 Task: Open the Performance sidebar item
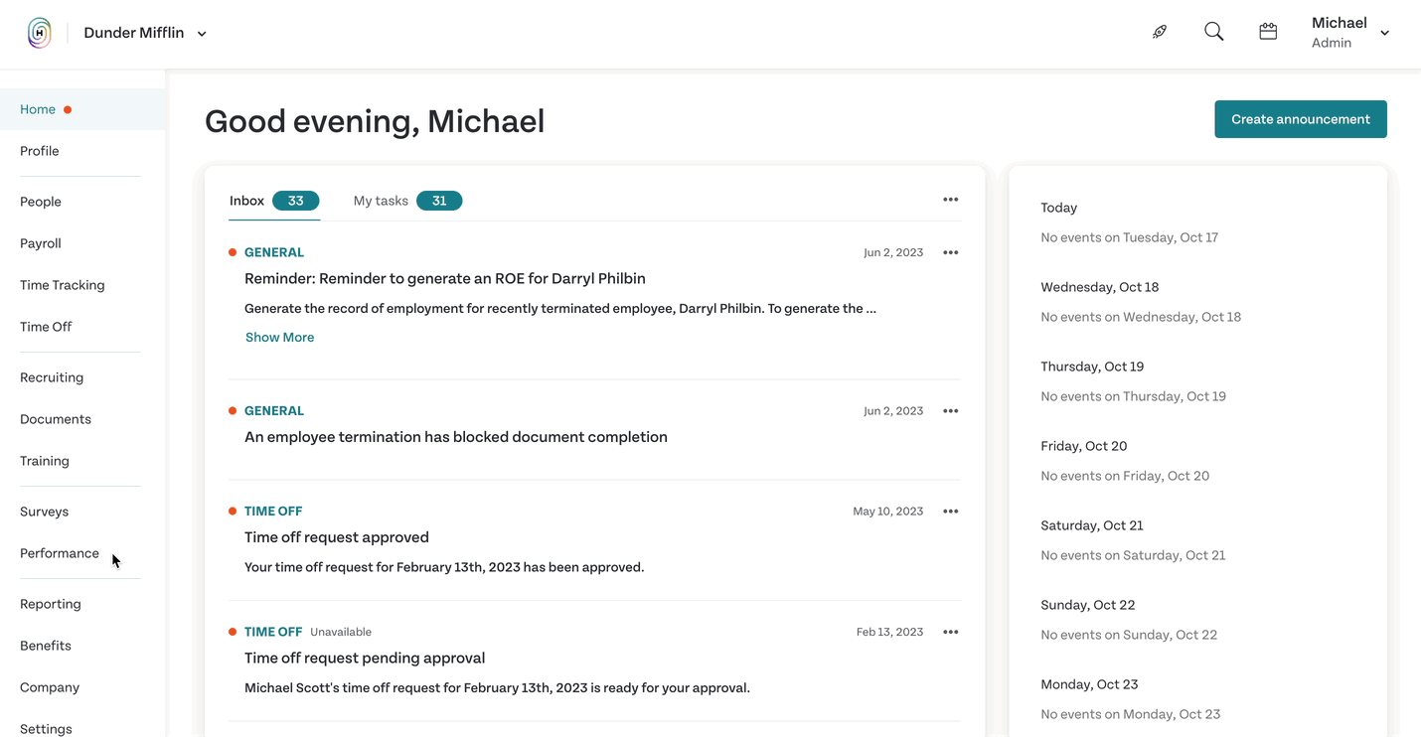(x=60, y=553)
